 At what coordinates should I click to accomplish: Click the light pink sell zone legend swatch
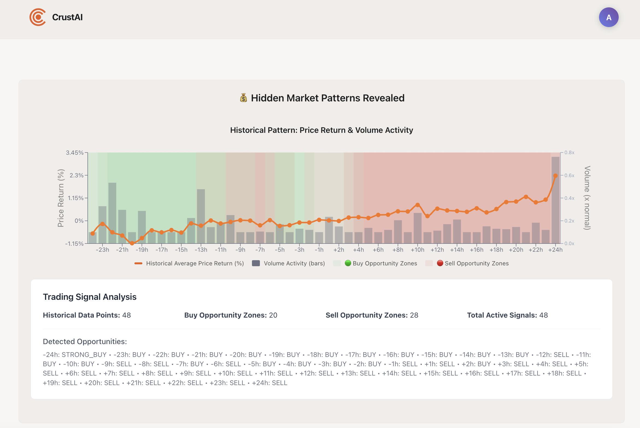click(x=429, y=263)
